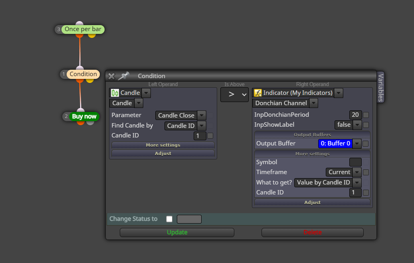Open the Timeframe Current dropdown

[357, 173]
